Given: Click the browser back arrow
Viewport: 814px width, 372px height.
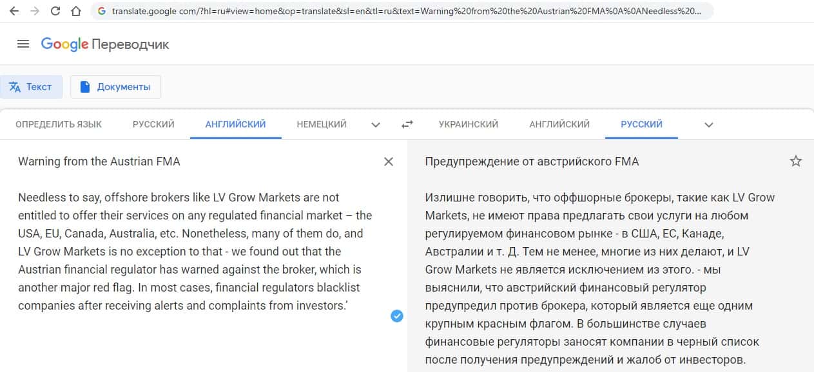Looking at the screenshot, I should [14, 12].
